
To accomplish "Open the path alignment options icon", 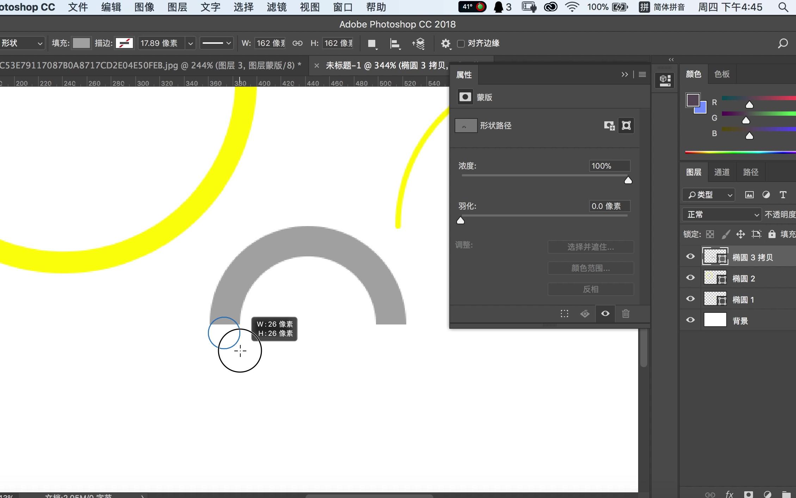I will click(x=395, y=43).
